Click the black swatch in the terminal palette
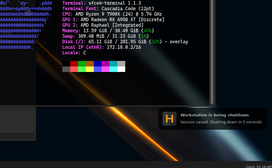 66,64
